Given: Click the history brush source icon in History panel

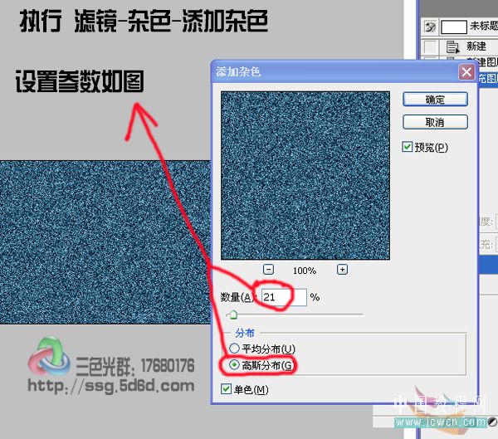Looking at the screenshot, I should [x=429, y=27].
